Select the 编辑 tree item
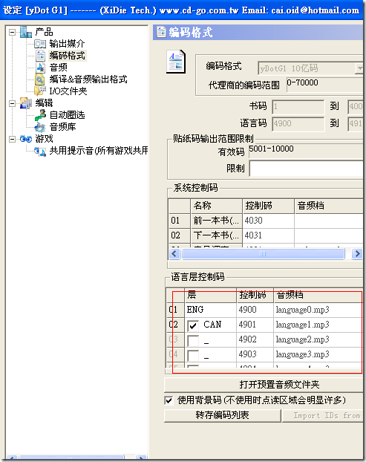The image size is (366, 462). (x=44, y=103)
